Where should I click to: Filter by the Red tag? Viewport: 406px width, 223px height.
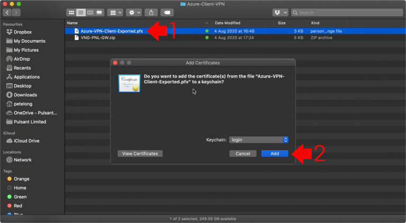[x=18, y=206]
